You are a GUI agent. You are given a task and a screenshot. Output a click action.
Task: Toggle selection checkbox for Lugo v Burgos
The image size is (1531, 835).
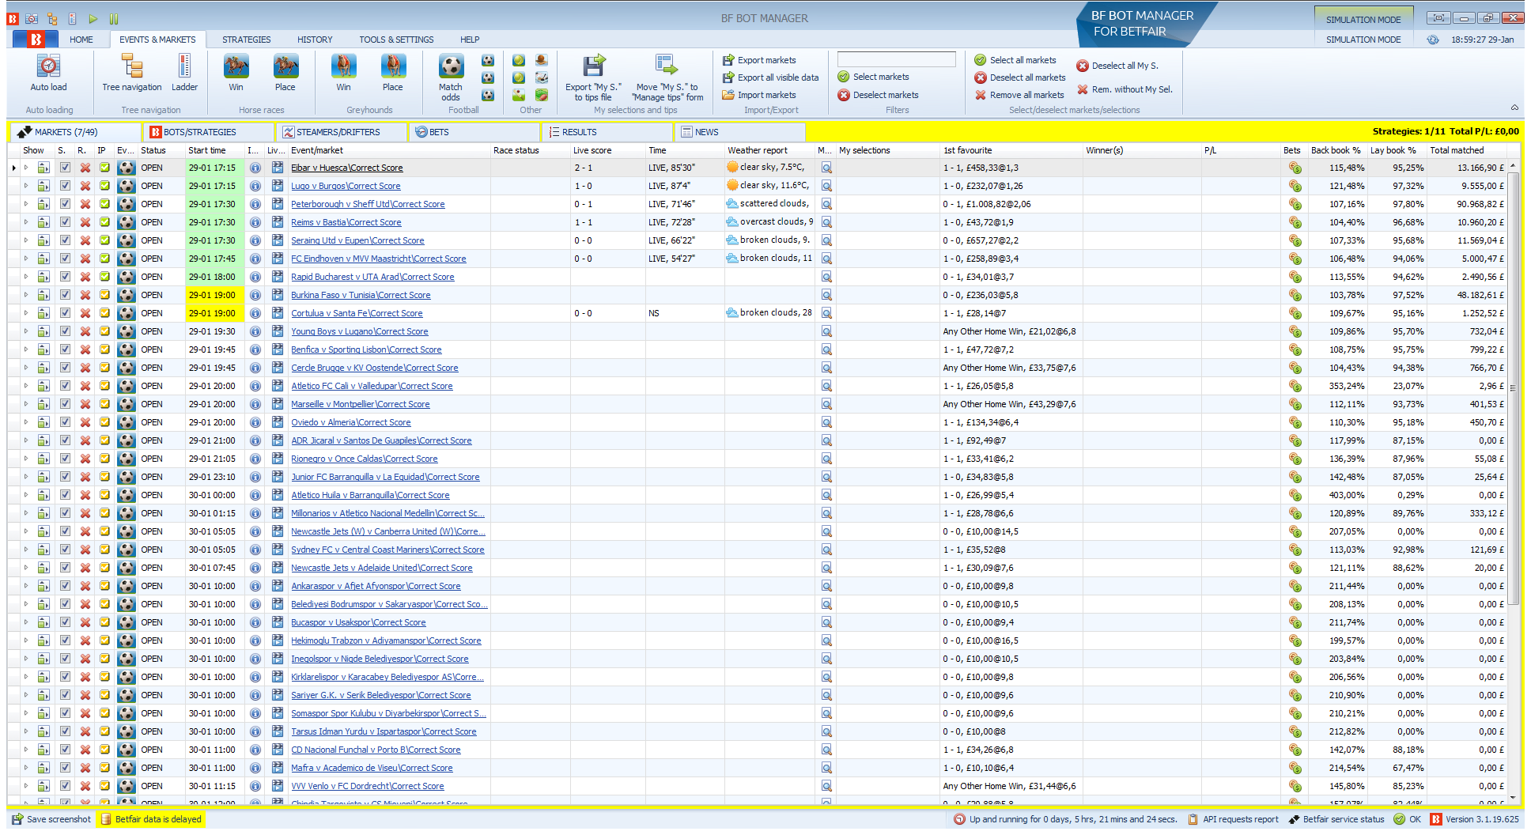(65, 186)
